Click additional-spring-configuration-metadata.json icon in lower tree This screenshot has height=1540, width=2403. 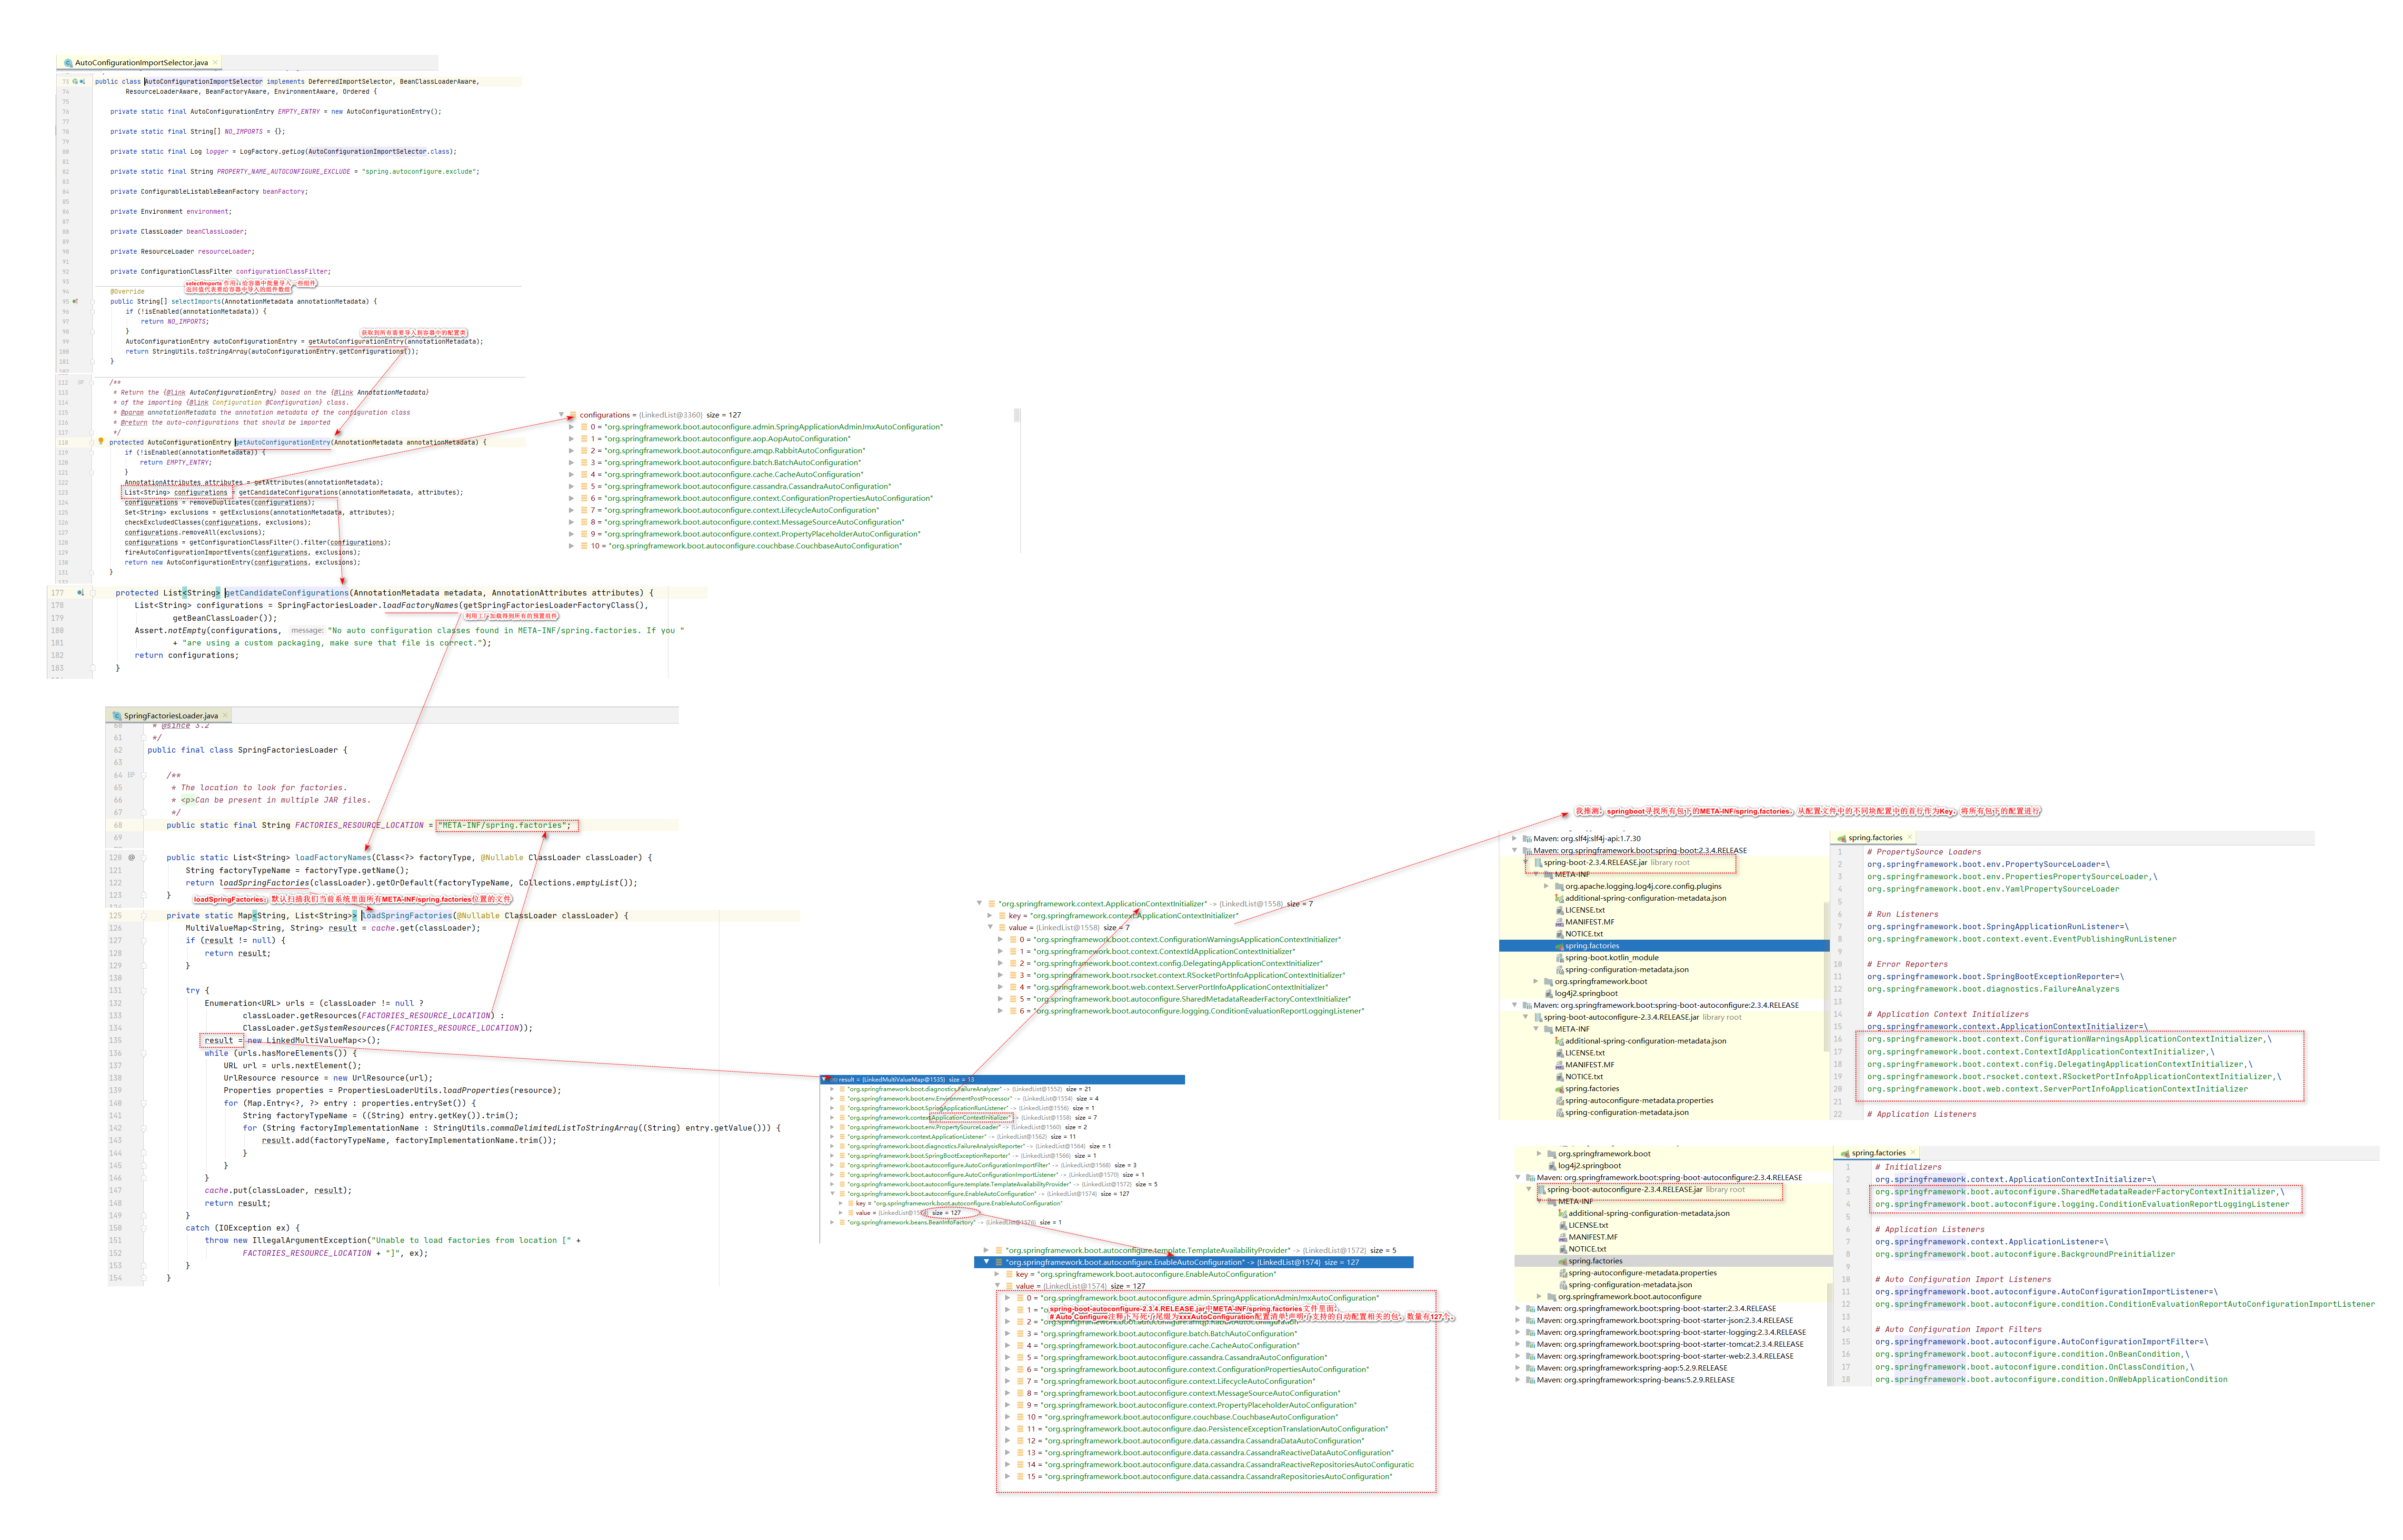pos(1563,1214)
